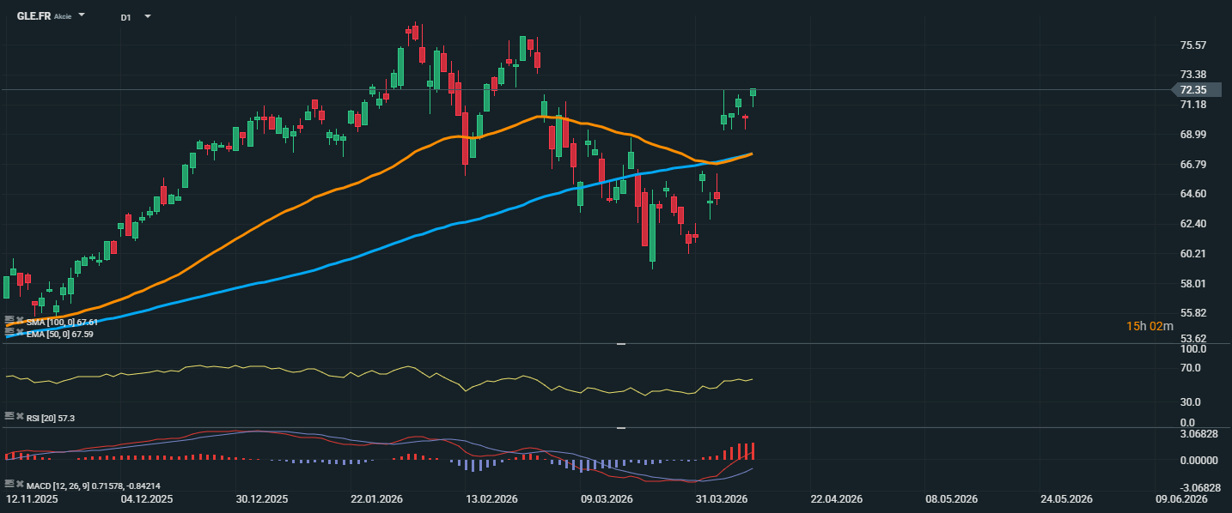The height and width of the screenshot is (513, 1232).
Task: Delete the RSI [20] indicator panel
Action: [19, 416]
